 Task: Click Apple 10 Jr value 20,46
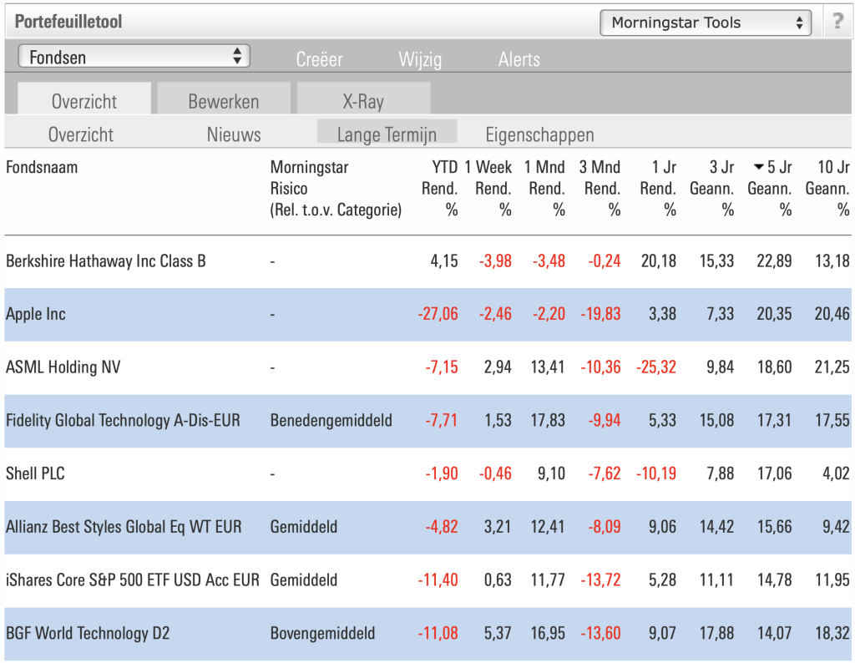pos(832,314)
